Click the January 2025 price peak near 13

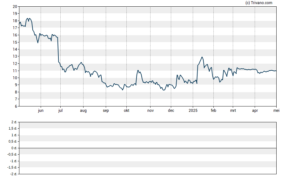click(202, 57)
